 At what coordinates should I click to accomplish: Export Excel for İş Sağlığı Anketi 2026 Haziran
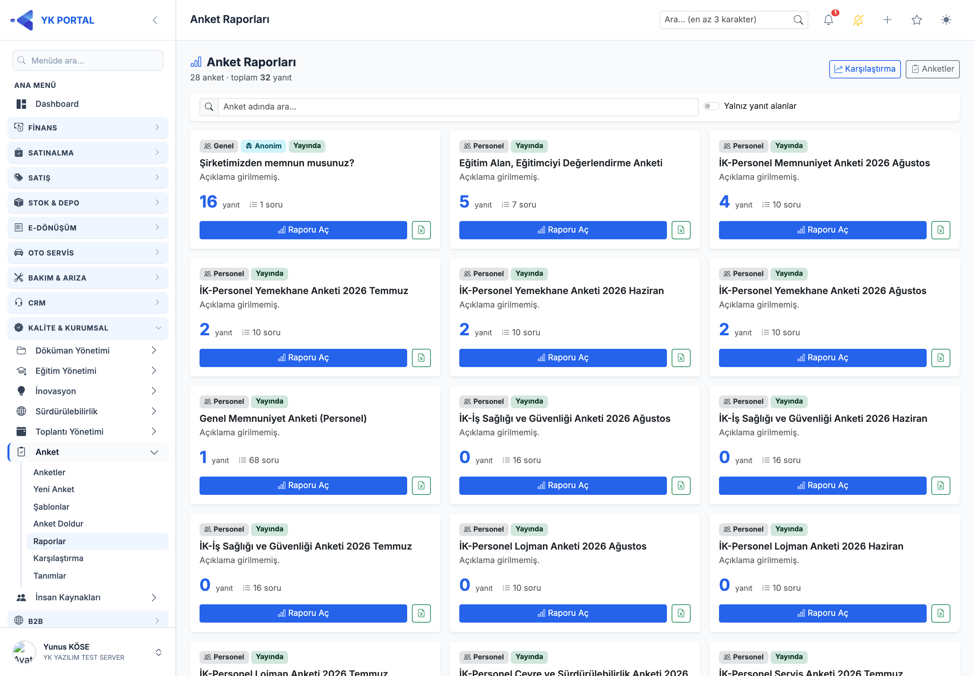(x=941, y=485)
